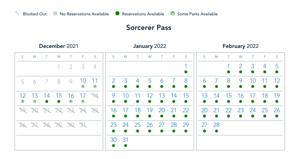Select January 8 on the calendar
298x159 pixels.
coord(186,80)
